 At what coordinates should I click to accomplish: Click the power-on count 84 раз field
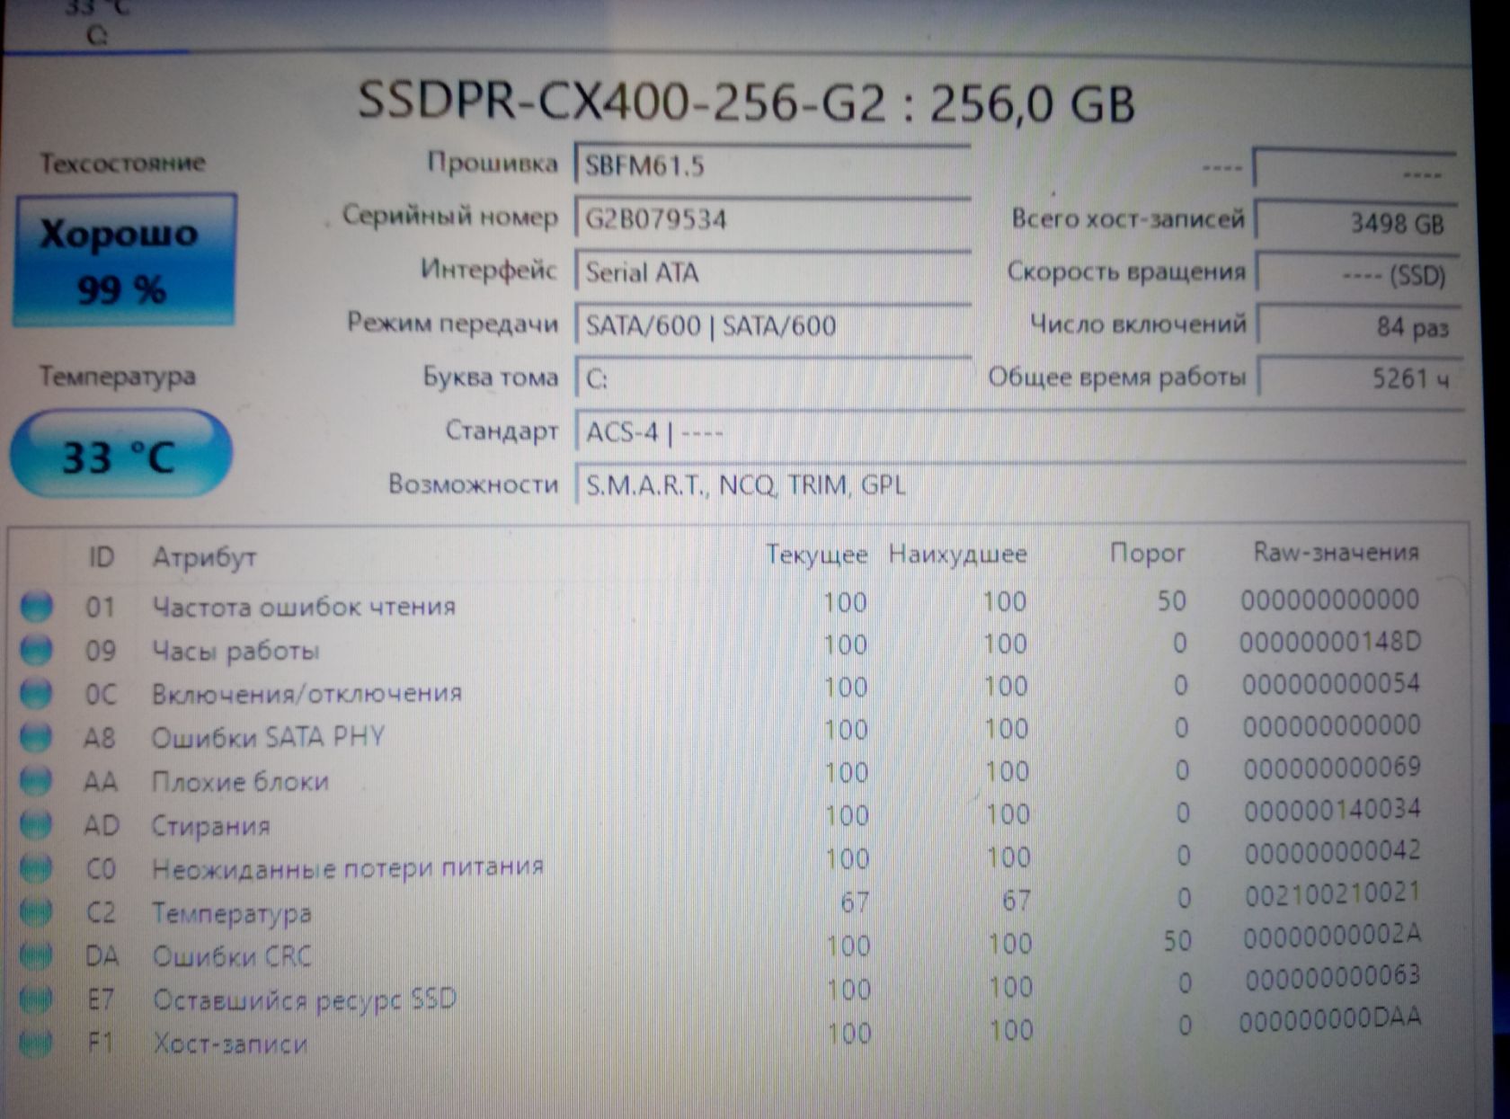point(1358,326)
